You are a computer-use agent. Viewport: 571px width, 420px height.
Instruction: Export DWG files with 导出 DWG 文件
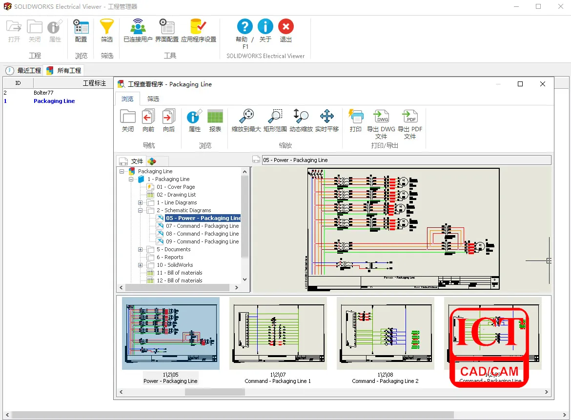pos(381,124)
